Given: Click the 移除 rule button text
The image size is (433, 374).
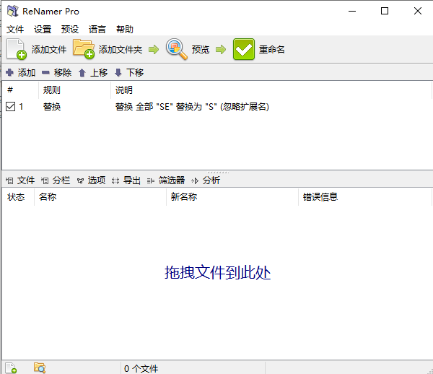Looking at the screenshot, I should [63, 73].
